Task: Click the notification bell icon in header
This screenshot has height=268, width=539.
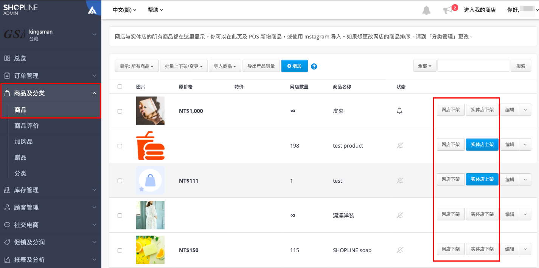Action: 426,10
